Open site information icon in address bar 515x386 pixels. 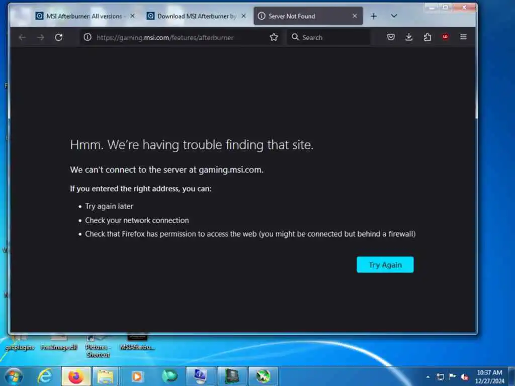[88, 37]
